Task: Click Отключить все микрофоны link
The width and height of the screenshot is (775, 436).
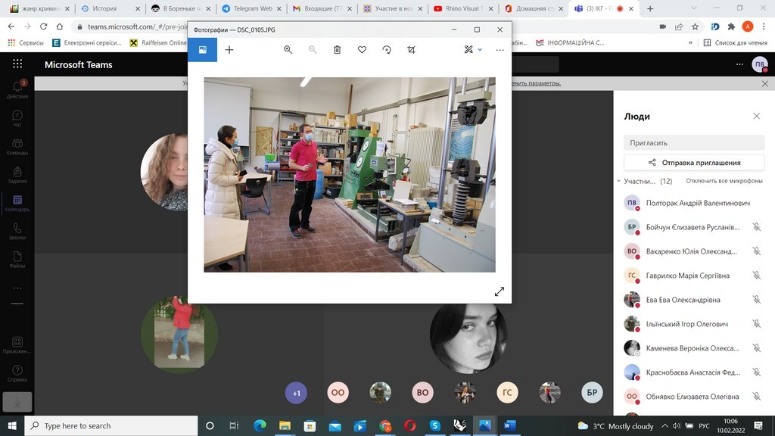Action: pyautogui.click(x=724, y=182)
